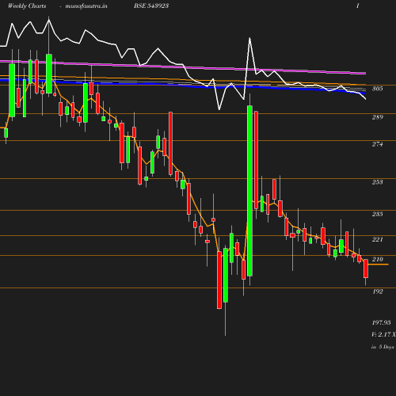Click the last red candlestick at far right
396x396 pixels.
(x=366, y=268)
